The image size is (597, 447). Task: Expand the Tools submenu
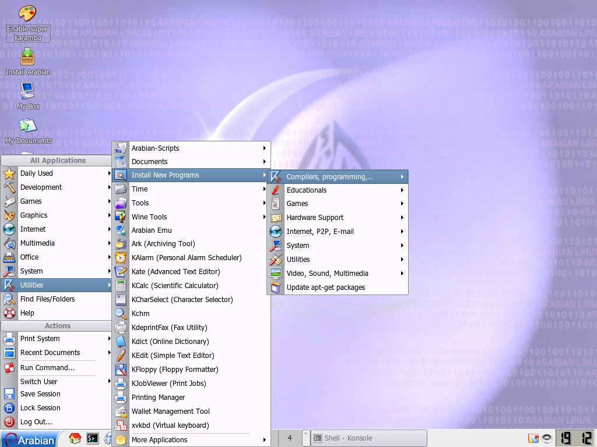(191, 203)
